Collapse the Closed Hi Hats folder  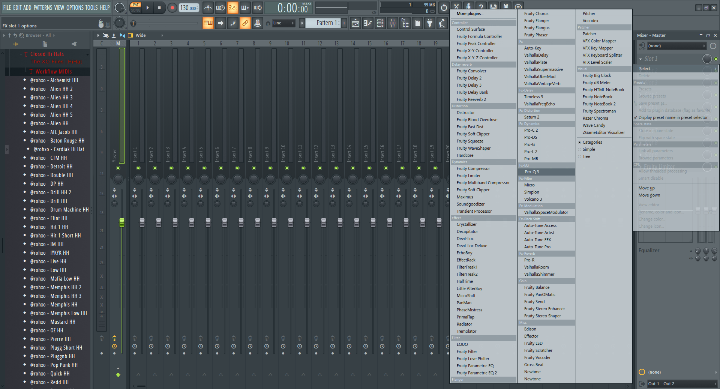pos(47,54)
